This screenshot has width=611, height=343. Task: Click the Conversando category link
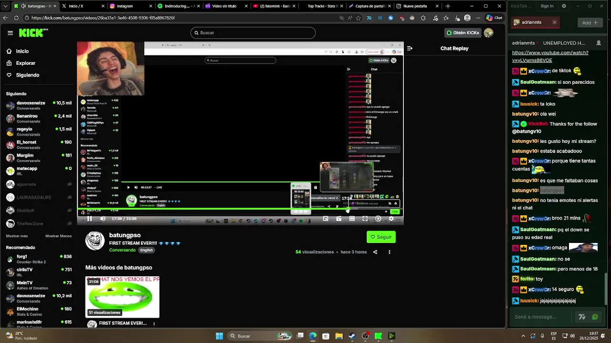pos(122,250)
